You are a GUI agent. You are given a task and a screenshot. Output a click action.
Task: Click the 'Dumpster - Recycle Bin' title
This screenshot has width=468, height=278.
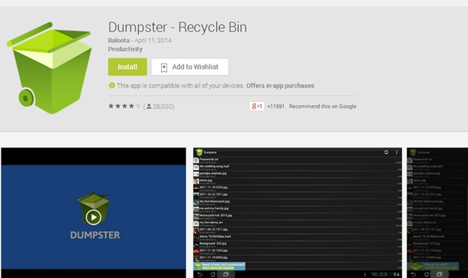tap(177, 27)
